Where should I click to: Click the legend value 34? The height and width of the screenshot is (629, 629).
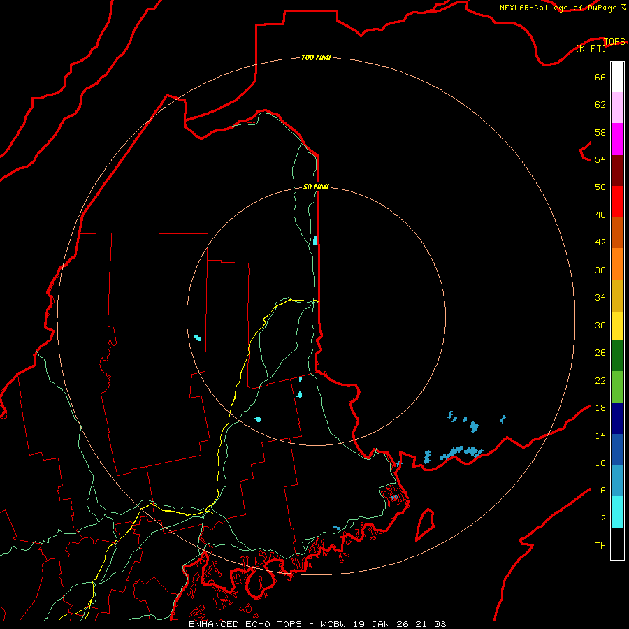600,297
